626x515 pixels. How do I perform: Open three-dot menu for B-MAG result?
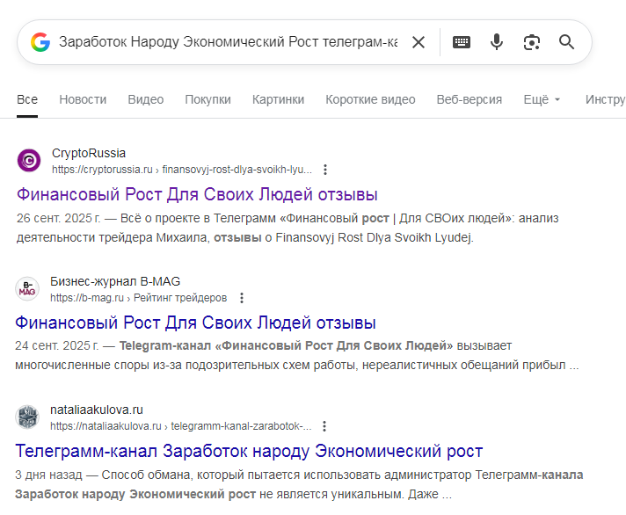[242, 298]
